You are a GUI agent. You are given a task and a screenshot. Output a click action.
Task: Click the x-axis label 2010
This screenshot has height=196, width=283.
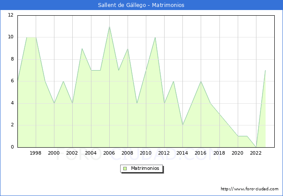pos(146,153)
